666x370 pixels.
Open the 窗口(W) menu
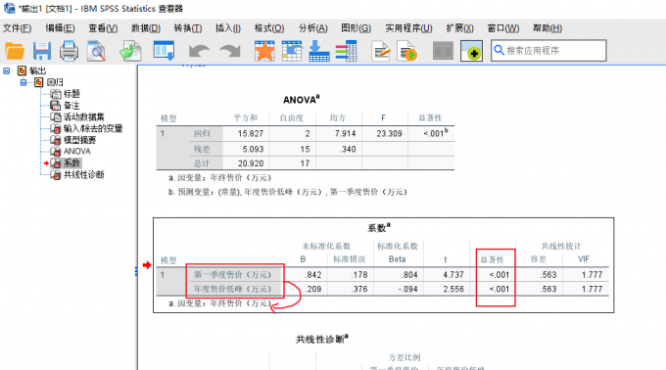tap(502, 28)
